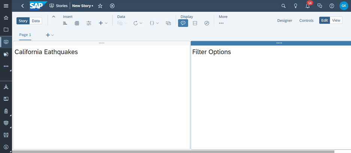Switch to Story mode toggle
Viewport: 351px width, 153px height.
(23, 21)
